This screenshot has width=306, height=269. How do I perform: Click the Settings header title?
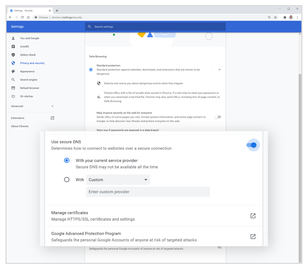point(17,26)
